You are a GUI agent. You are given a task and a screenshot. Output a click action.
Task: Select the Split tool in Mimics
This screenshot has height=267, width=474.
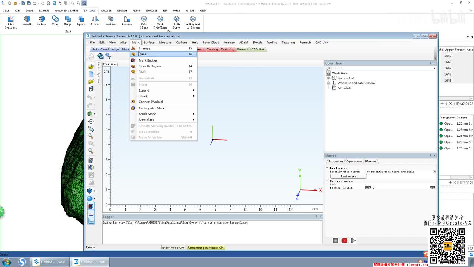click(81, 21)
